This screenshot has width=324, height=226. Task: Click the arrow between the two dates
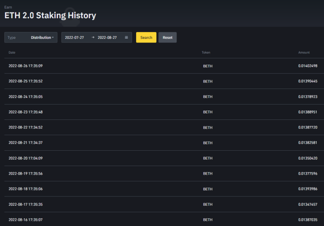click(x=93, y=37)
